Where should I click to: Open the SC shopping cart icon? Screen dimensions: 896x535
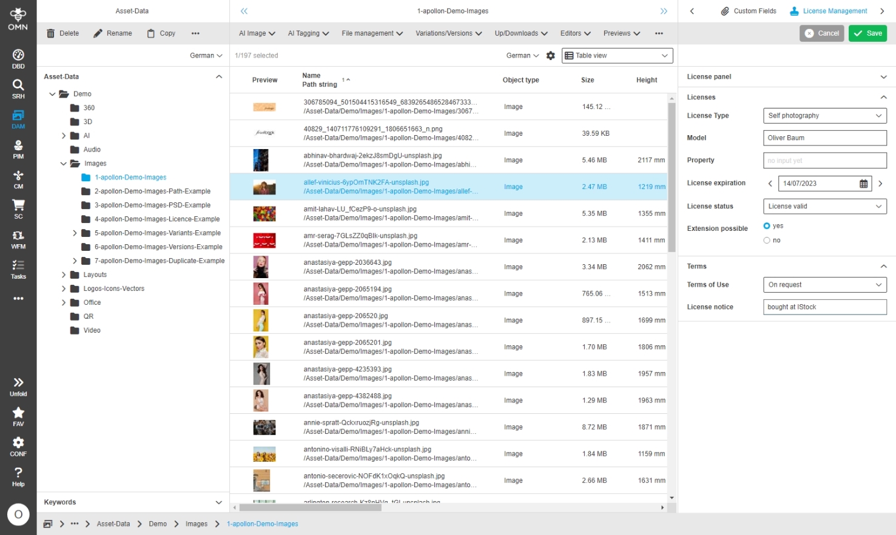point(18,208)
